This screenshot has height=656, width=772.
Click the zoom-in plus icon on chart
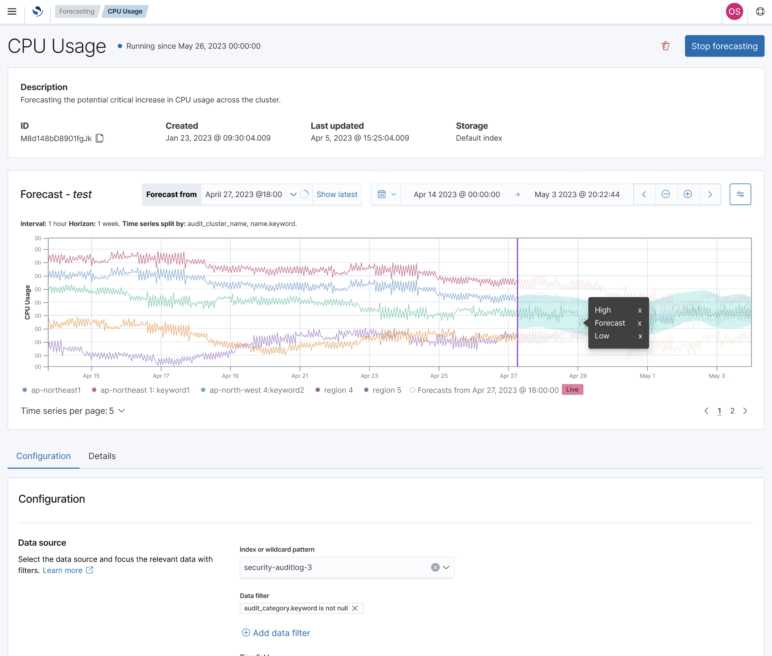[x=688, y=194]
